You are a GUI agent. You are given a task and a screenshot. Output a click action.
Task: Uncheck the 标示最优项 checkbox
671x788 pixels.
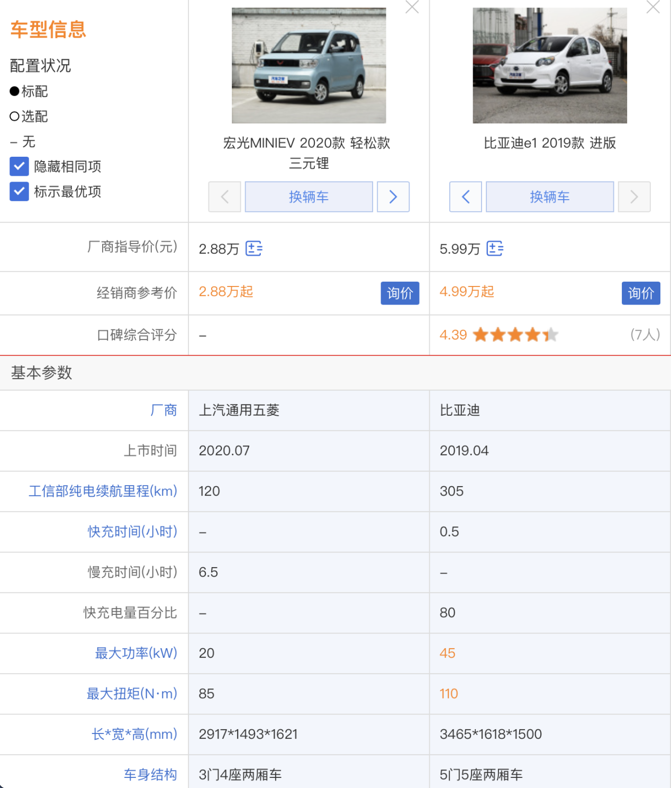click(19, 191)
